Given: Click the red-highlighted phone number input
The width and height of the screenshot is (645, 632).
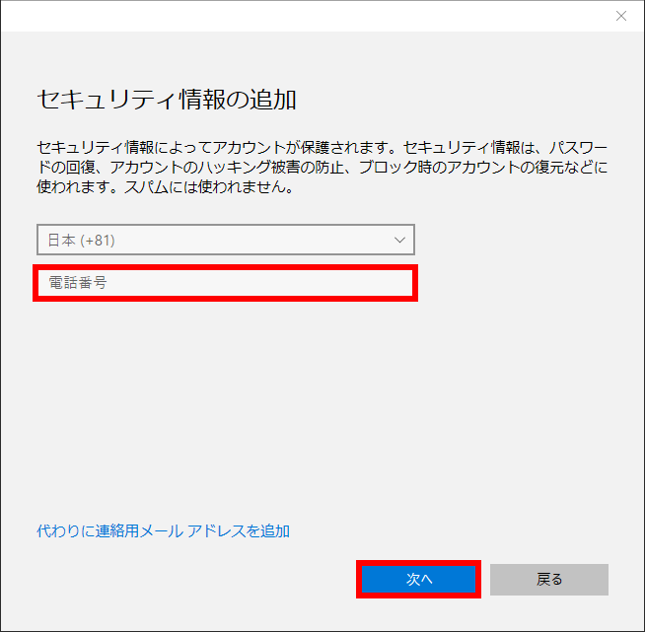Looking at the screenshot, I should click(x=225, y=283).
